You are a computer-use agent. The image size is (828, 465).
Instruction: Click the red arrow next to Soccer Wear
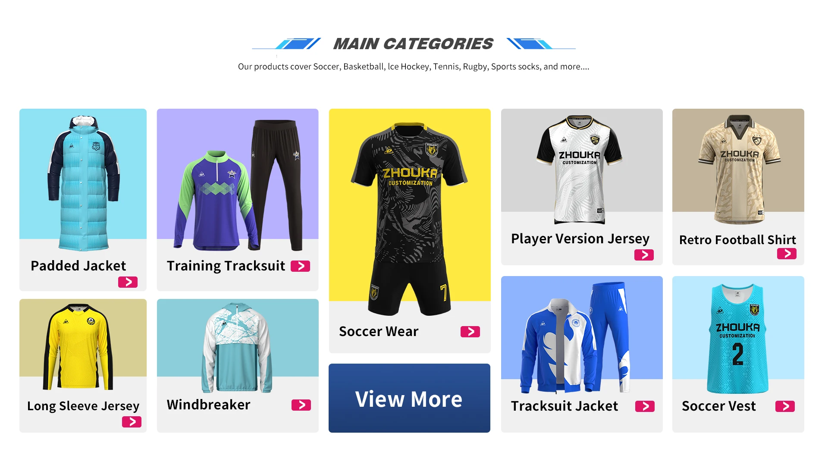(x=470, y=332)
